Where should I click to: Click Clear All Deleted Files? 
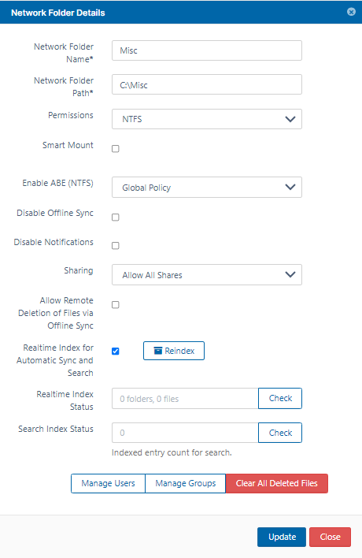point(277,483)
